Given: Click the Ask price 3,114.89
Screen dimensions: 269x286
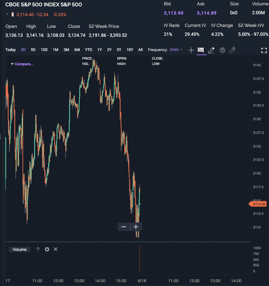Looking at the screenshot, I should click(207, 13).
